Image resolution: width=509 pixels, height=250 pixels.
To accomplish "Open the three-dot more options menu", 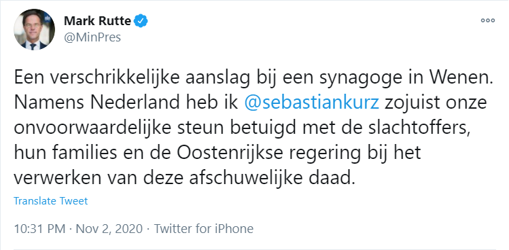I will (x=487, y=20).
